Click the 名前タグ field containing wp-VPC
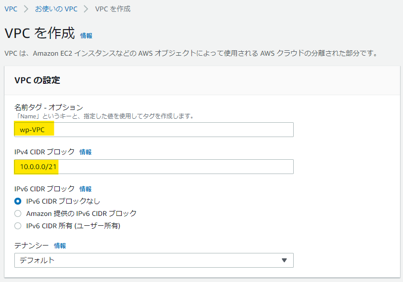The height and width of the screenshot is (282, 403). click(x=154, y=130)
